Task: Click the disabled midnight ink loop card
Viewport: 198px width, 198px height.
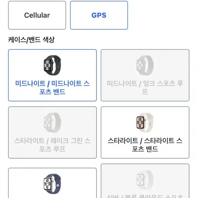Action: point(145,75)
